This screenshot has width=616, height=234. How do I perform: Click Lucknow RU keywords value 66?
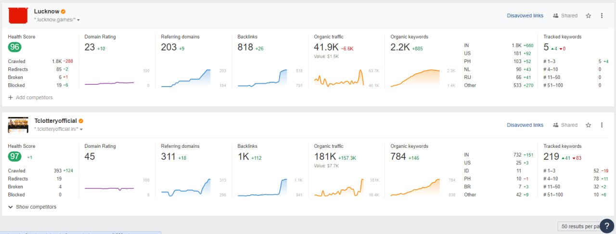click(519, 78)
